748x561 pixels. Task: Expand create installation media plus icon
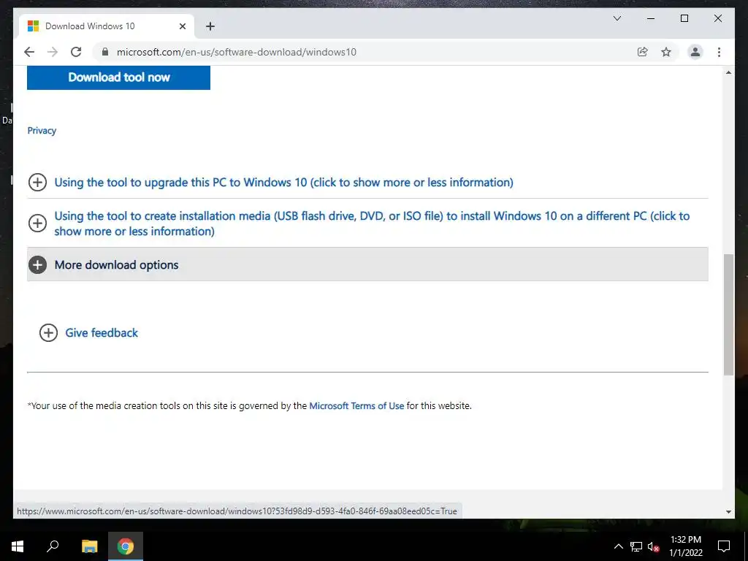(38, 224)
